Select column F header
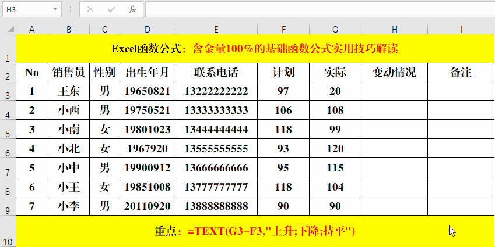 point(283,29)
